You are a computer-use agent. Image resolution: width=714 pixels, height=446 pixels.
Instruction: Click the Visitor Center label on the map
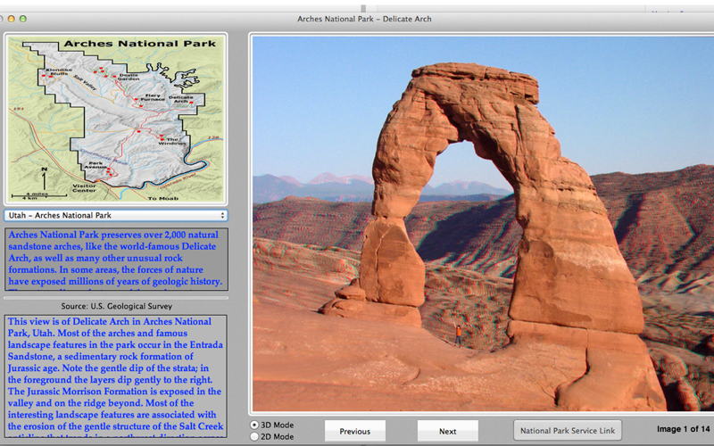pos(84,188)
